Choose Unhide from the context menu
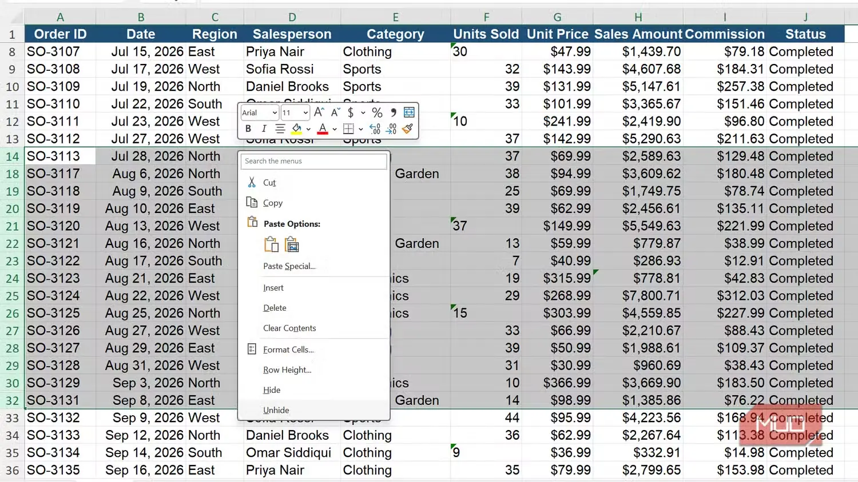 click(313, 410)
